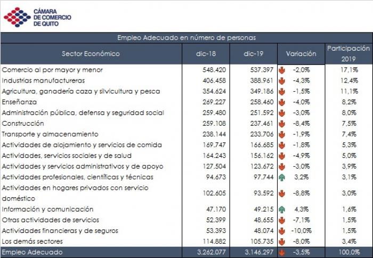The width and height of the screenshot is (373, 258).
Task: Click Actividades financieras y de seguros label
Action: (x=60, y=231)
